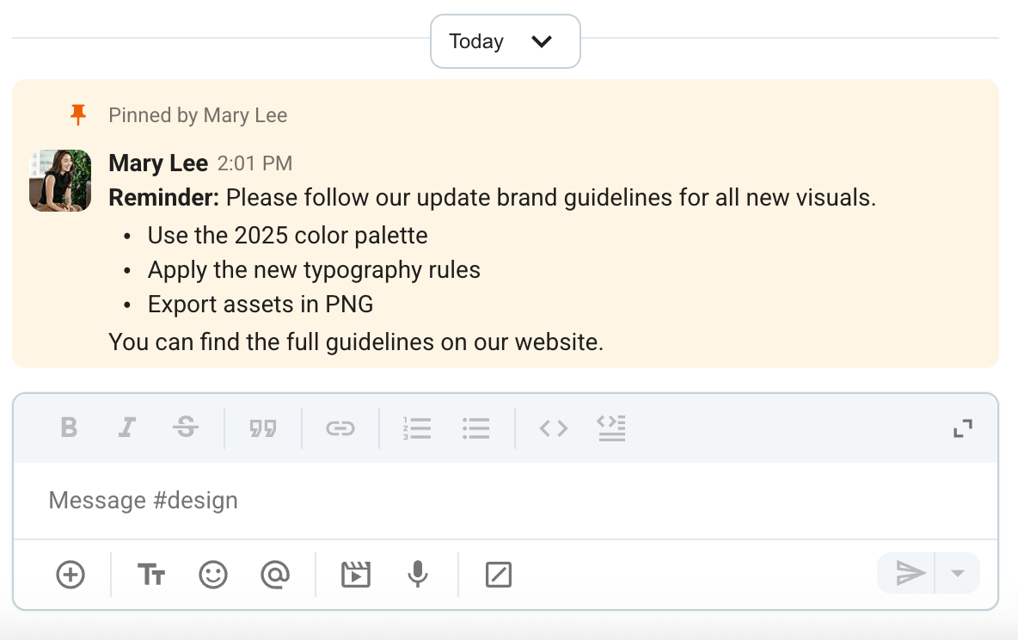Expand the composer to fullscreen

[962, 428]
